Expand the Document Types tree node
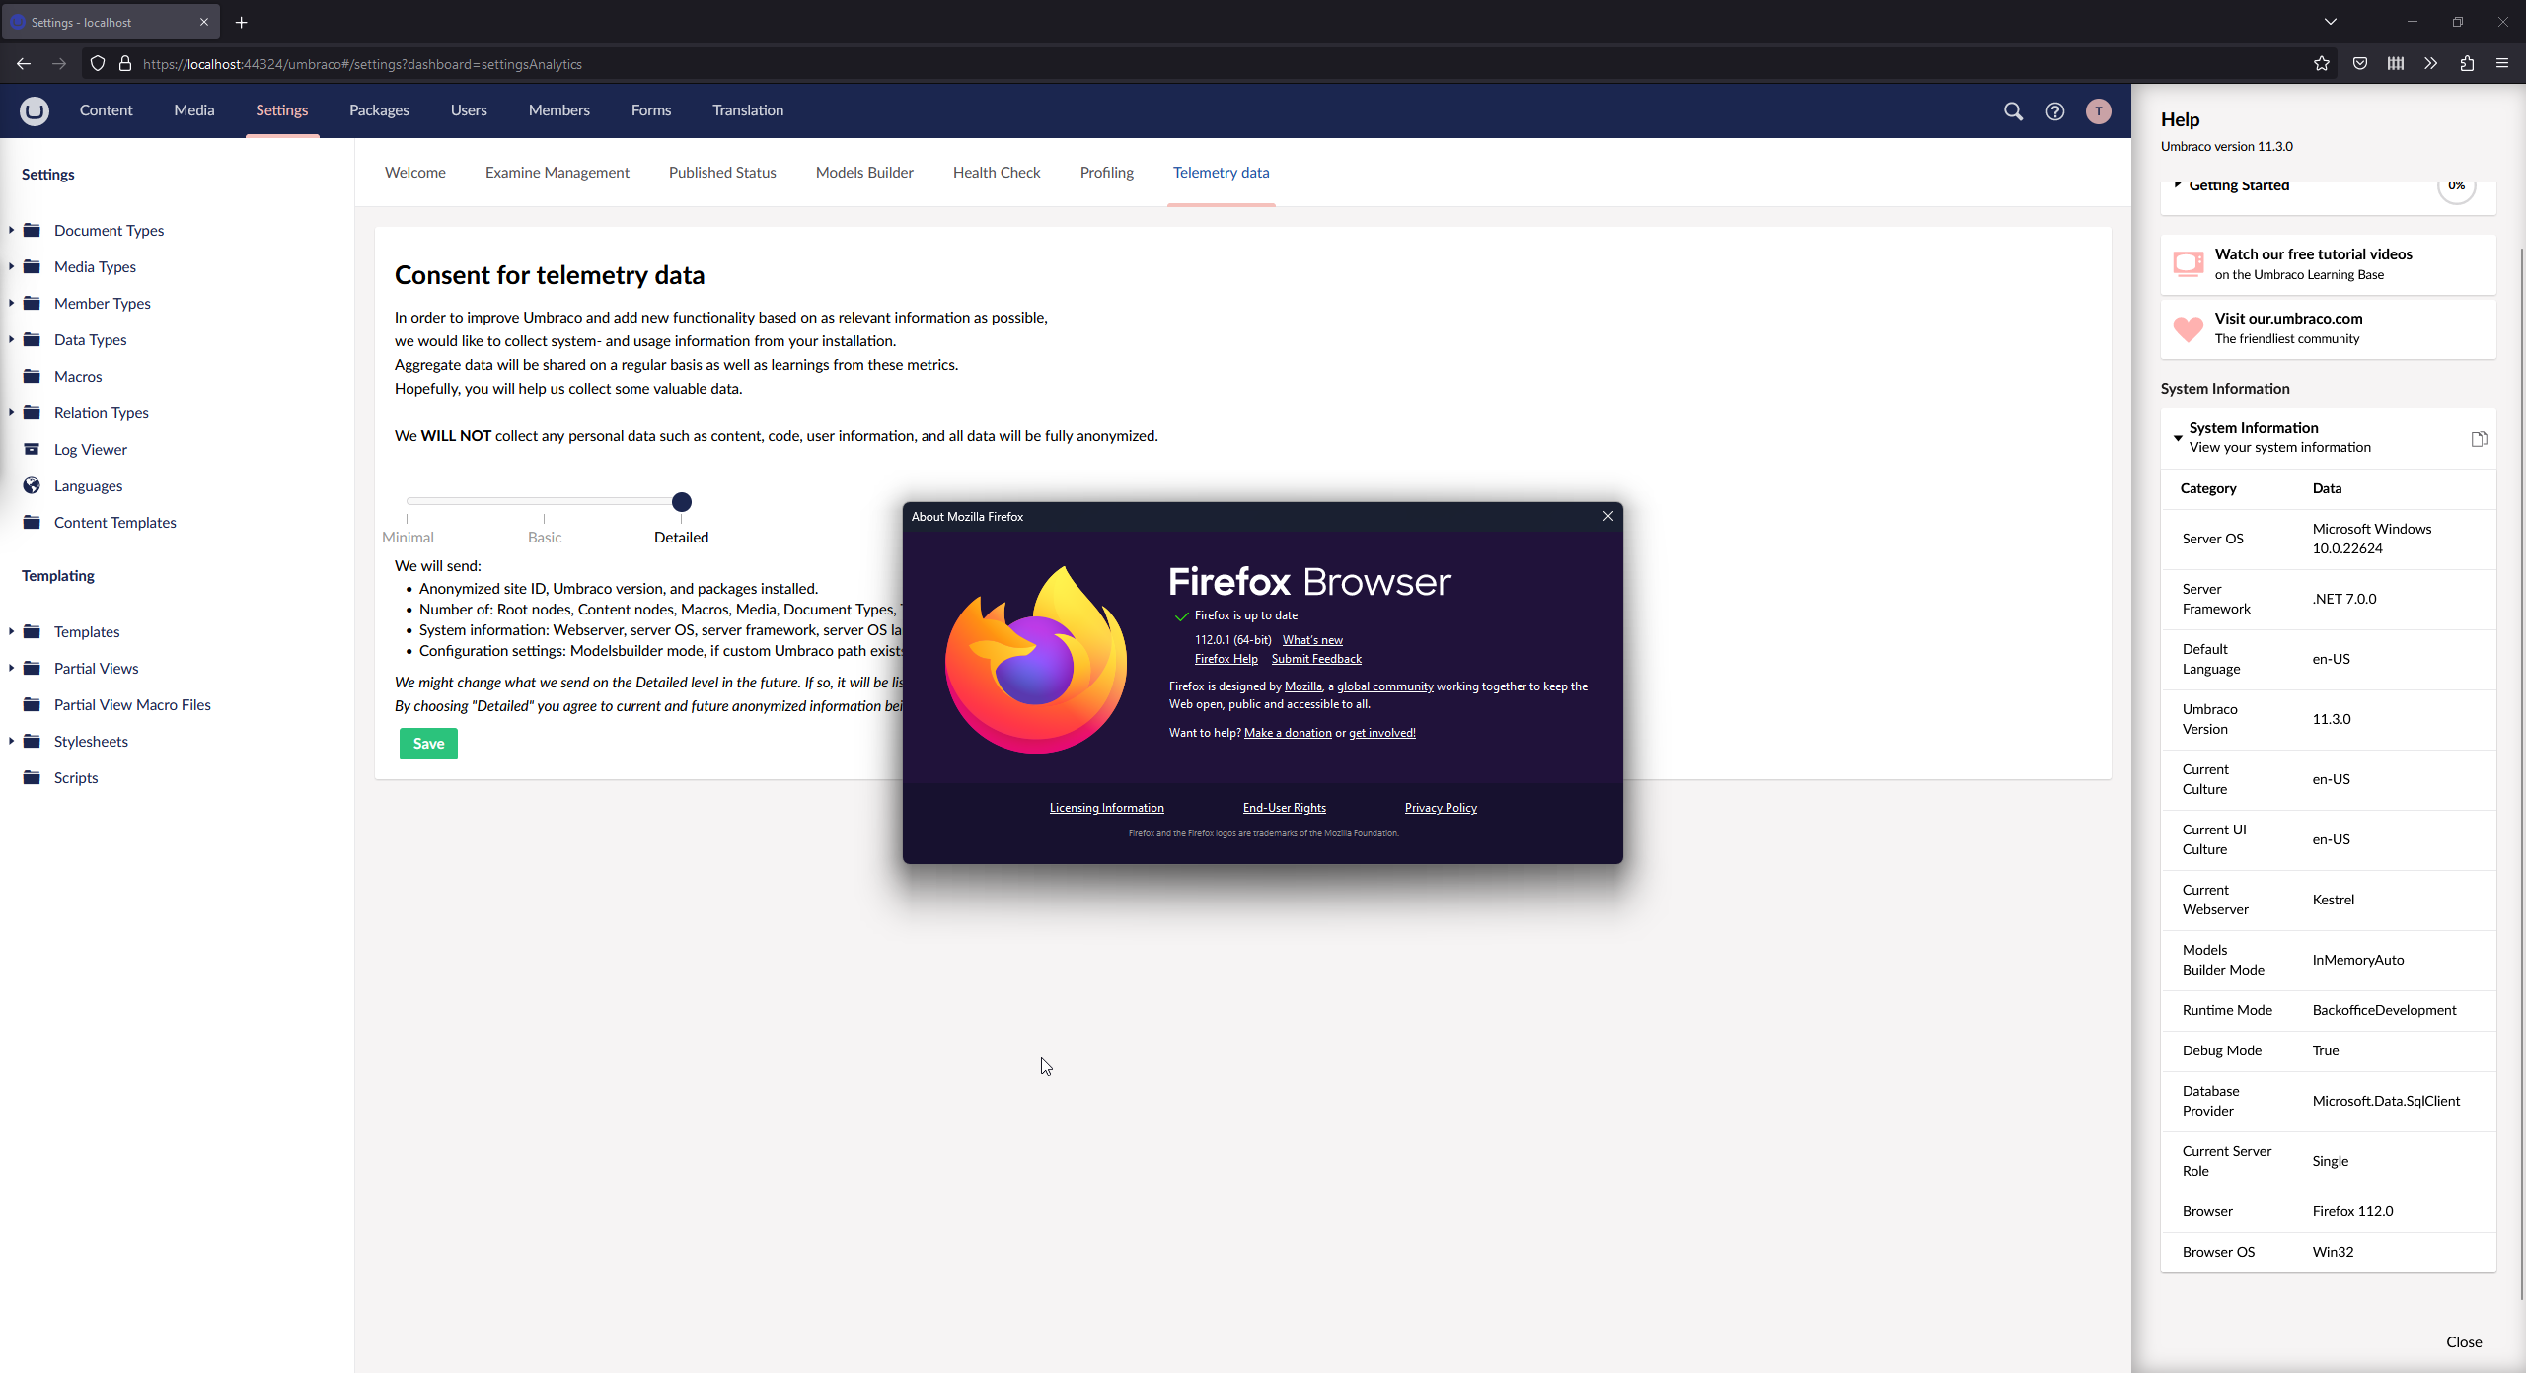This screenshot has height=1373, width=2526. [10, 230]
